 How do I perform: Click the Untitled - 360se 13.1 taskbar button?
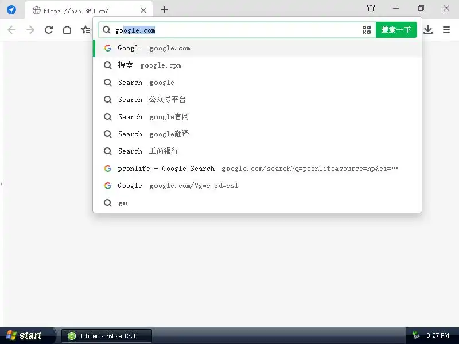pyautogui.click(x=107, y=336)
